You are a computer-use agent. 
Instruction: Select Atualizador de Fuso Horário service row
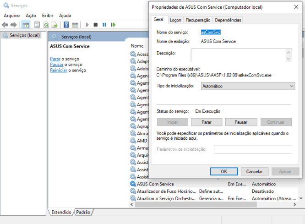213,191
